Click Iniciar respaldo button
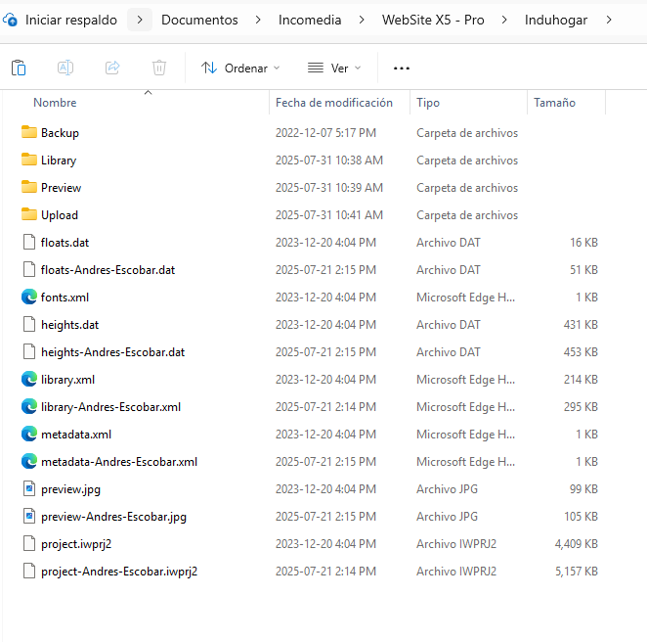The image size is (647, 642). click(71, 20)
